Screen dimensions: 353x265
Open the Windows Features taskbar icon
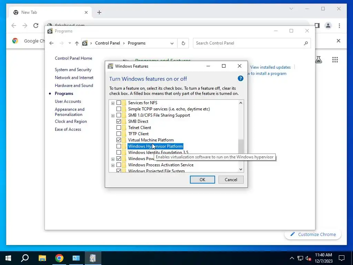(x=93, y=258)
